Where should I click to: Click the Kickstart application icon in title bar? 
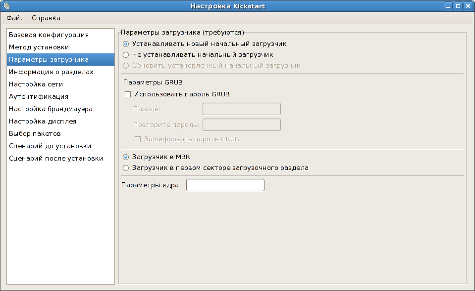point(7,6)
